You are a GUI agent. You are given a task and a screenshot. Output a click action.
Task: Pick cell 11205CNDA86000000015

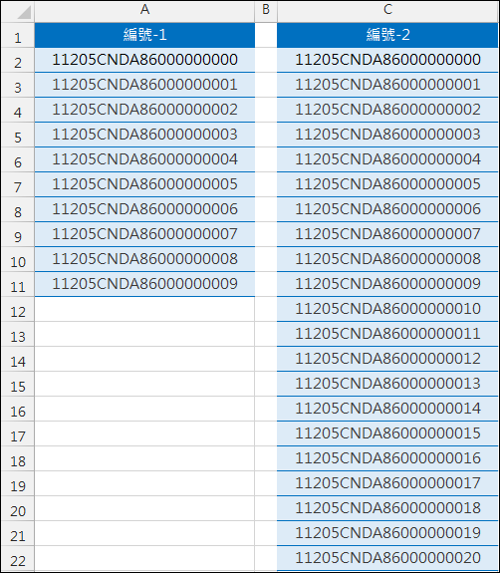pos(387,433)
